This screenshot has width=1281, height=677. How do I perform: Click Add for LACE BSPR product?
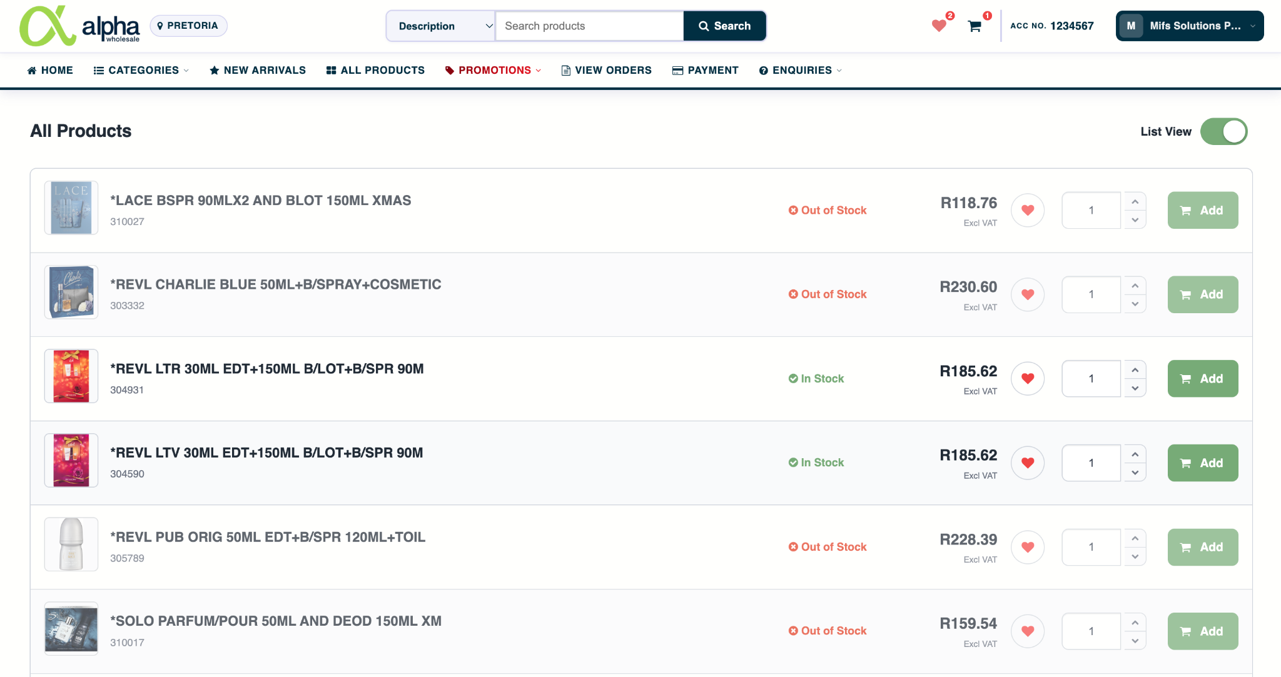pyautogui.click(x=1202, y=210)
